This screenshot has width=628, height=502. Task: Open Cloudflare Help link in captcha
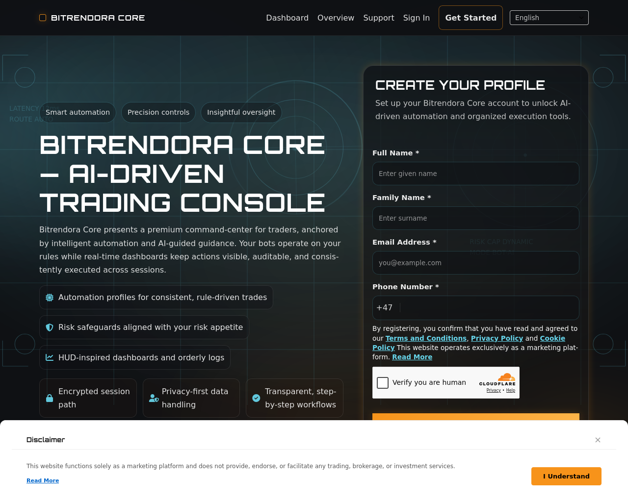click(511, 390)
